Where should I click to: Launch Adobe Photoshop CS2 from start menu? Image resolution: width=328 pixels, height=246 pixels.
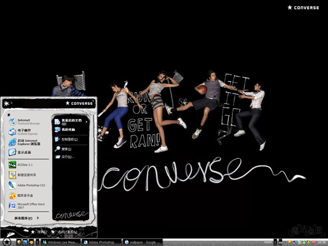27,185
